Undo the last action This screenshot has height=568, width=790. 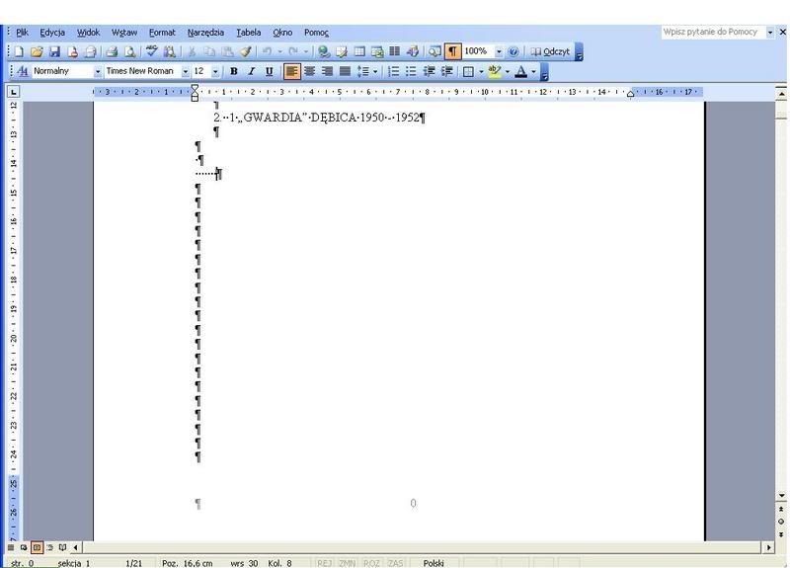pyautogui.click(x=267, y=51)
